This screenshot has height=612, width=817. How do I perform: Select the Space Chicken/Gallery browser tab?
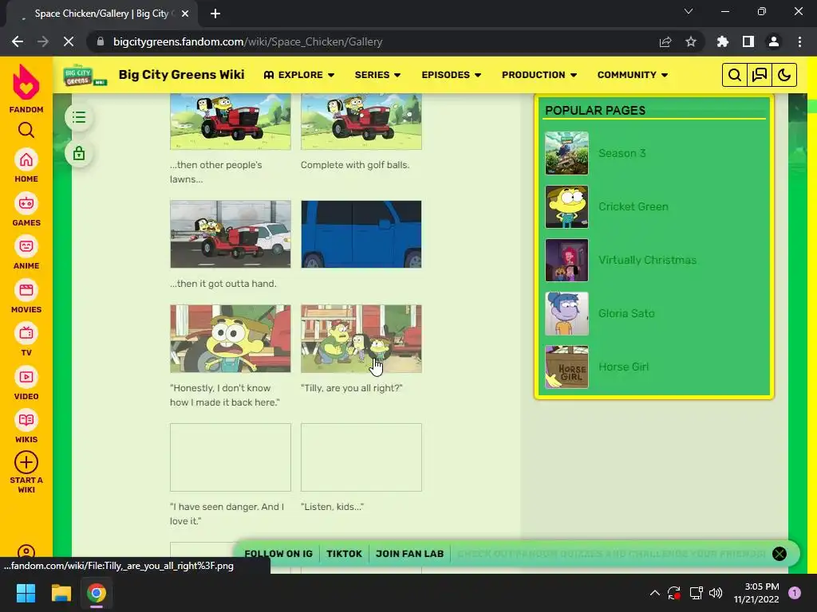pyautogui.click(x=101, y=14)
